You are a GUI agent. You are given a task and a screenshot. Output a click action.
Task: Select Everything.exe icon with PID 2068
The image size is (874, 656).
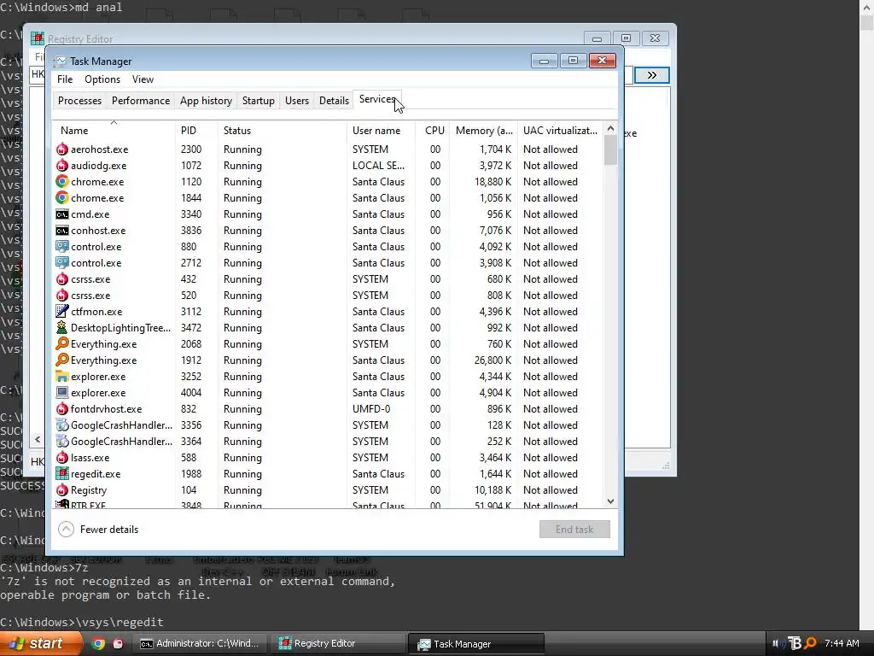point(61,343)
